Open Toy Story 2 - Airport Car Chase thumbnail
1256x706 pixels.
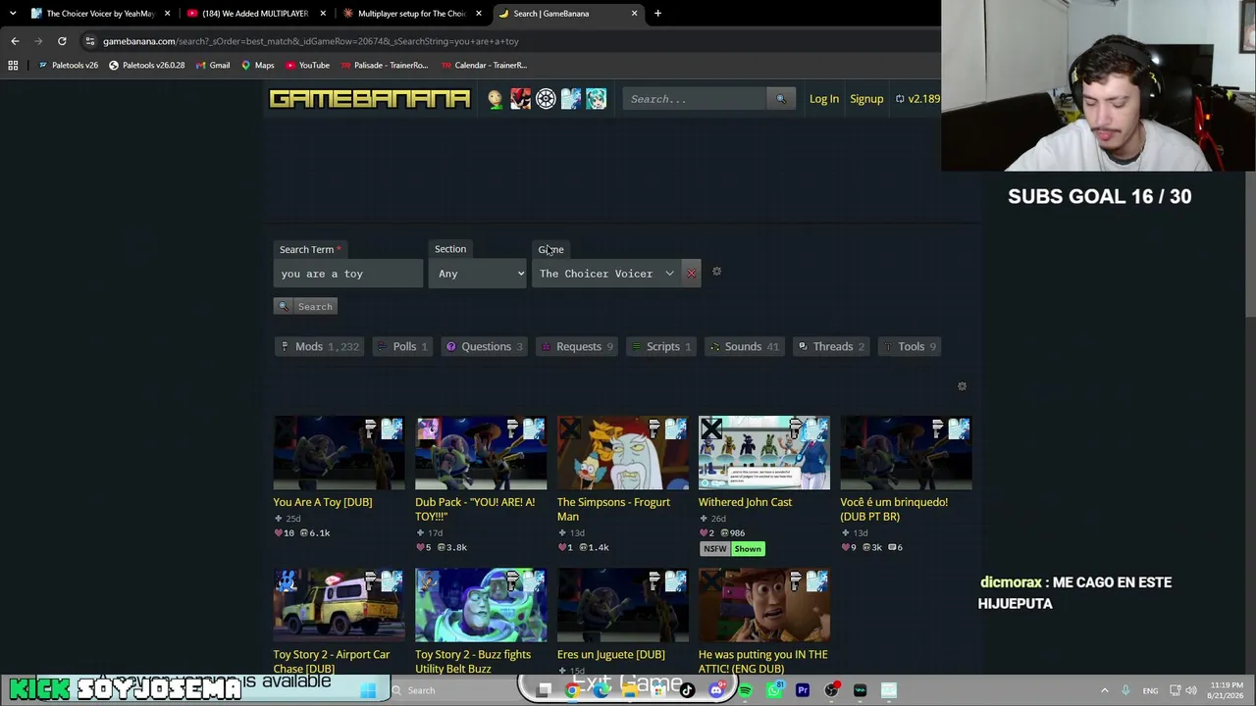pos(339,605)
